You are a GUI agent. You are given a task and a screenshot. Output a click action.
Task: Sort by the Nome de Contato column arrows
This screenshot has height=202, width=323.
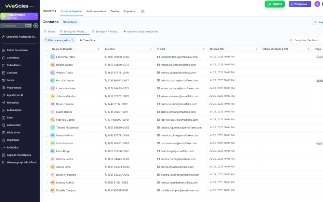coord(98,49)
